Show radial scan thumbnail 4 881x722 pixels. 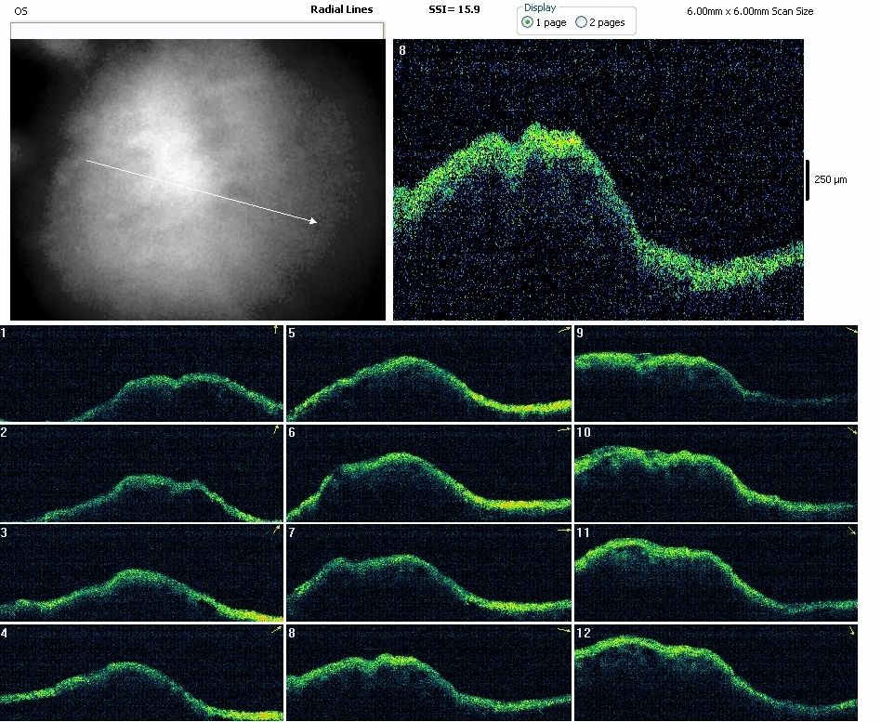pos(142,673)
